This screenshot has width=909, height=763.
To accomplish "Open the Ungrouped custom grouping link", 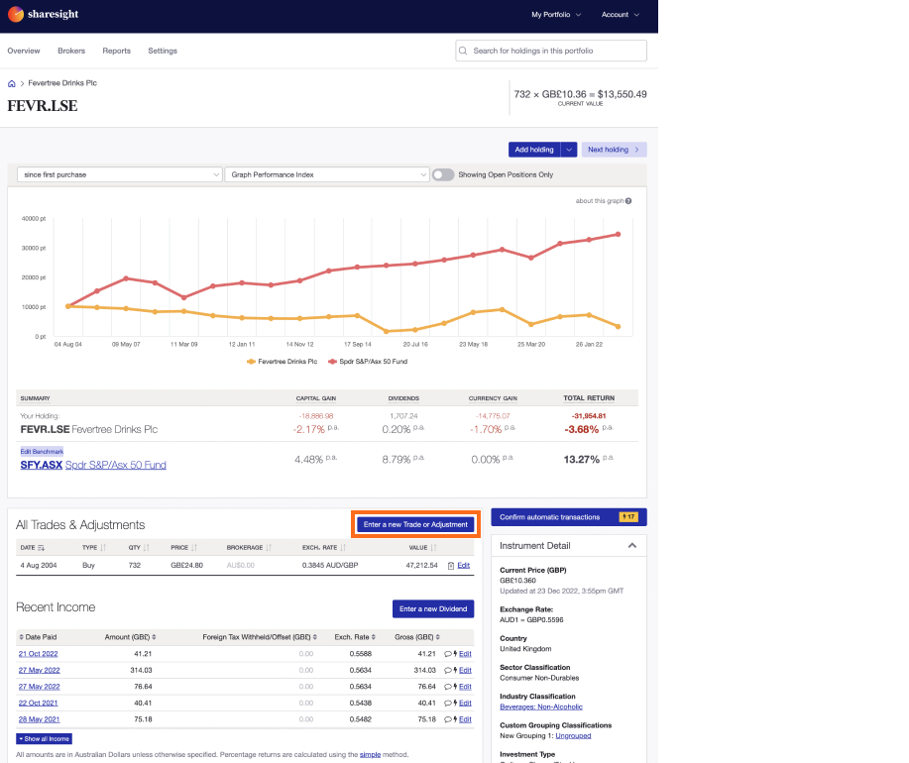I will tap(573, 736).
